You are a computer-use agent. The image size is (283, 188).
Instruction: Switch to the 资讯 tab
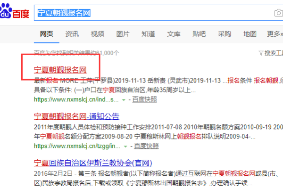[x=72, y=34]
